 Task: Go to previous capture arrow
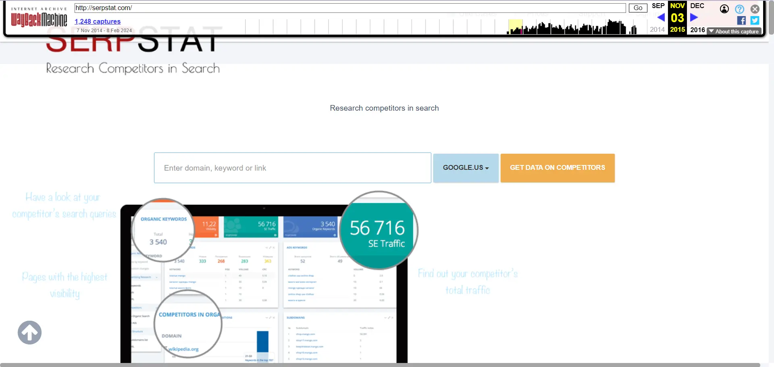coord(661,17)
